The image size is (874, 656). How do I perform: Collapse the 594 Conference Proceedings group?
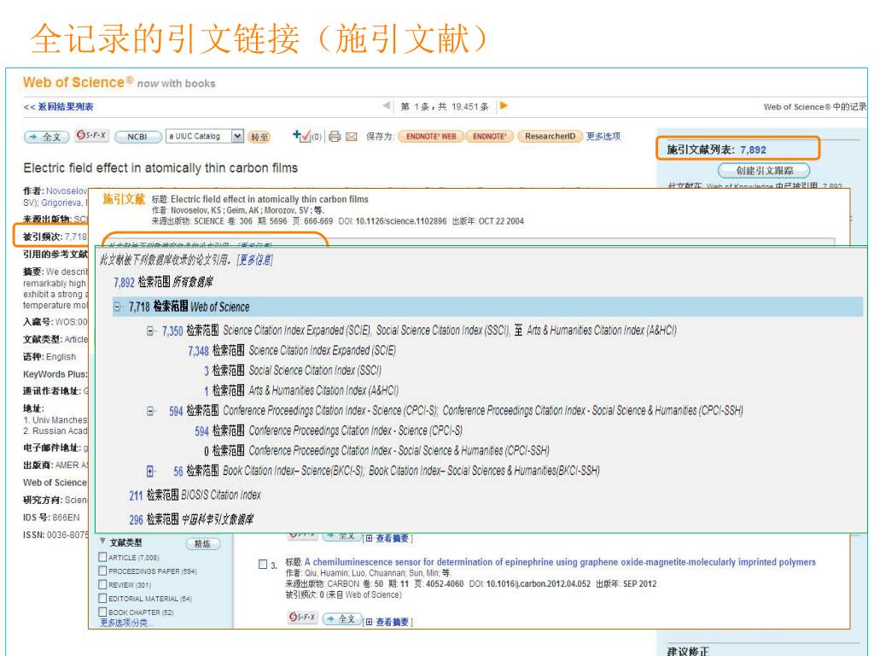pos(150,411)
